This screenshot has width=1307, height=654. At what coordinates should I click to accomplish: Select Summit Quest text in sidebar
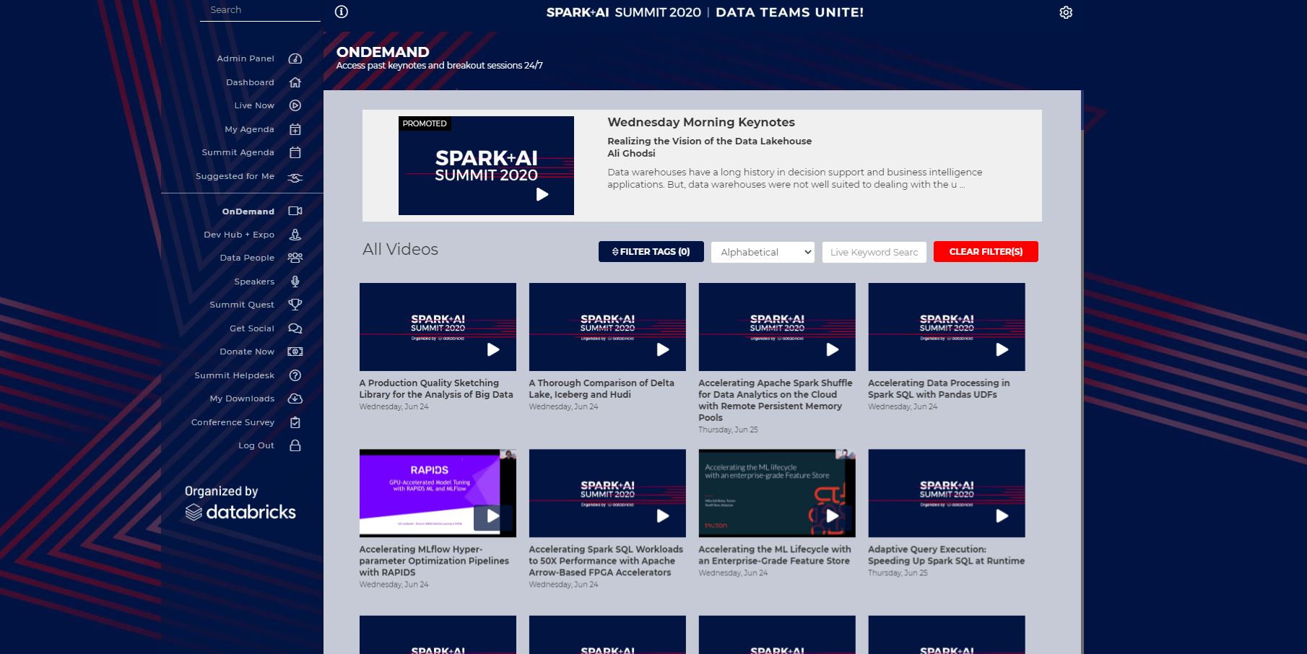click(x=242, y=305)
